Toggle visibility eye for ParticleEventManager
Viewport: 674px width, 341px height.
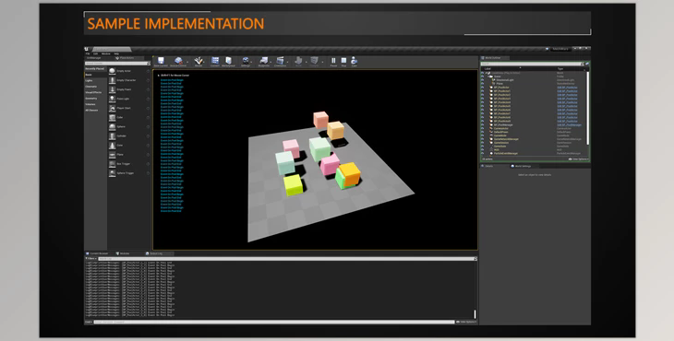click(x=482, y=153)
